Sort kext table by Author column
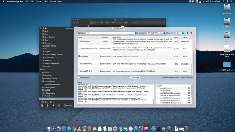Image resolution: width=235 pixels, height=132 pixels. [185, 37]
